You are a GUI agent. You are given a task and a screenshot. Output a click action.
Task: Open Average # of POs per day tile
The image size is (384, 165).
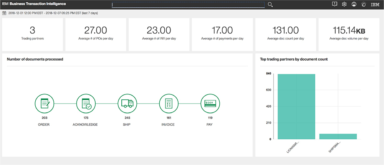pyautogui.click(x=96, y=35)
